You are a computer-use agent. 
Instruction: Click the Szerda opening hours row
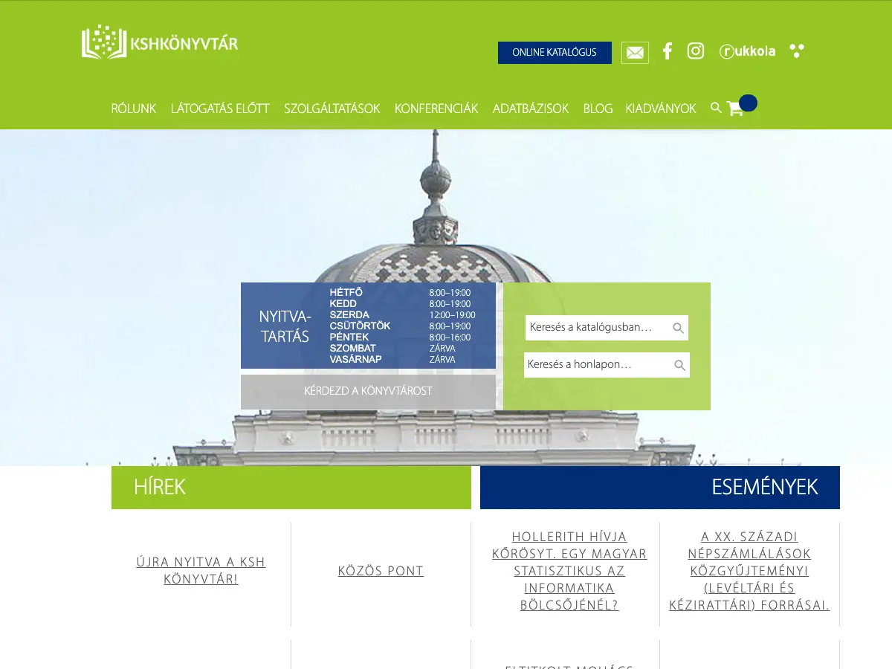click(402, 315)
